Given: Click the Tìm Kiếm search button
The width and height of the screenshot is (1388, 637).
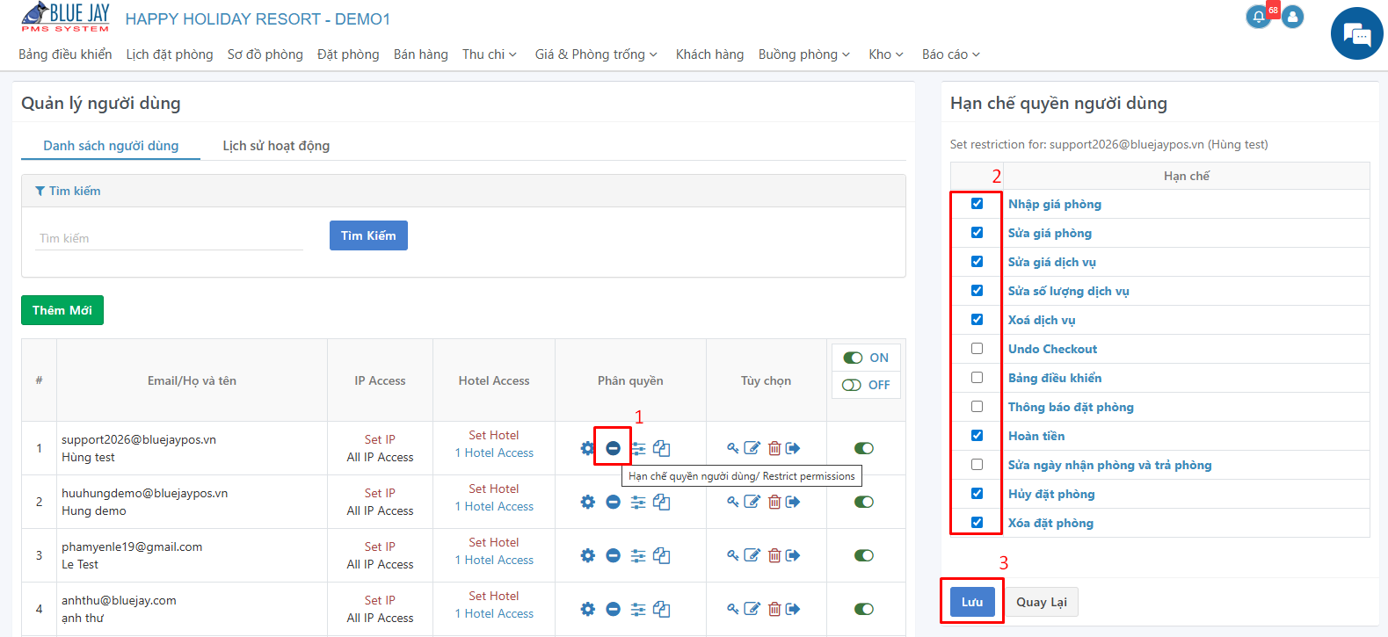Looking at the screenshot, I should click(x=368, y=235).
